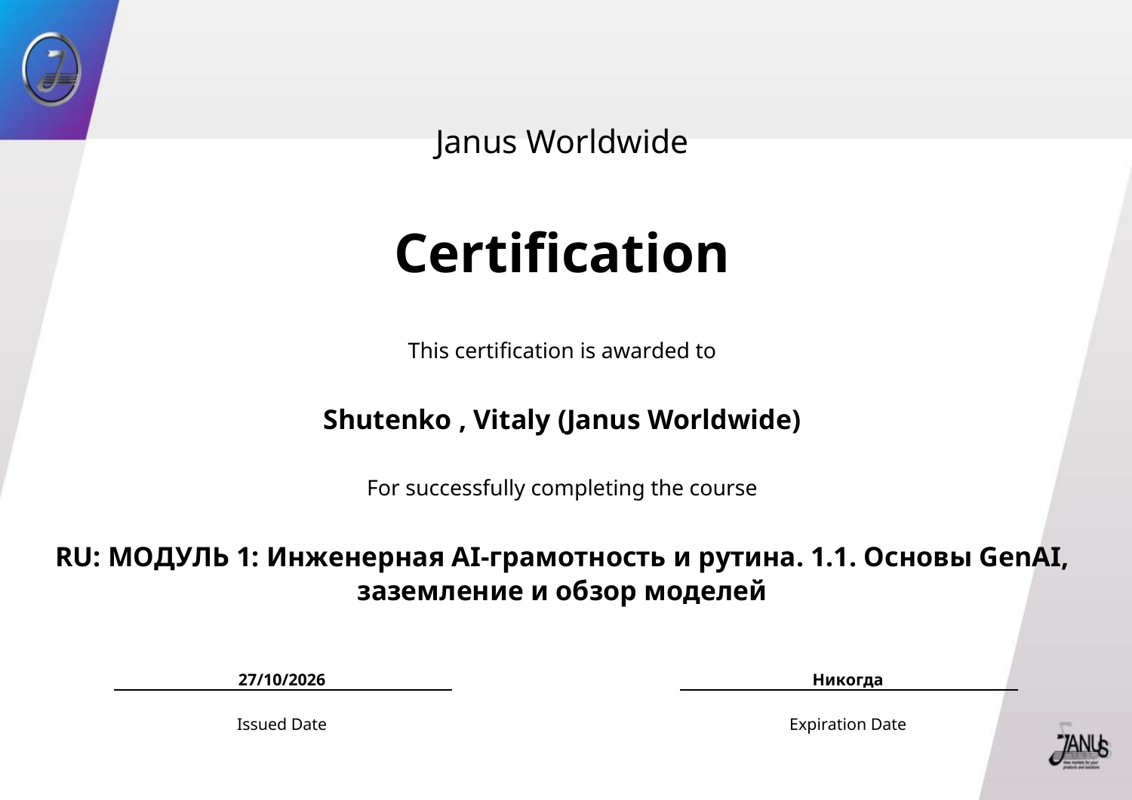Click the JANUS logo near Expiration Date
Viewport: 1132px width, 800px height.
click(x=1078, y=746)
